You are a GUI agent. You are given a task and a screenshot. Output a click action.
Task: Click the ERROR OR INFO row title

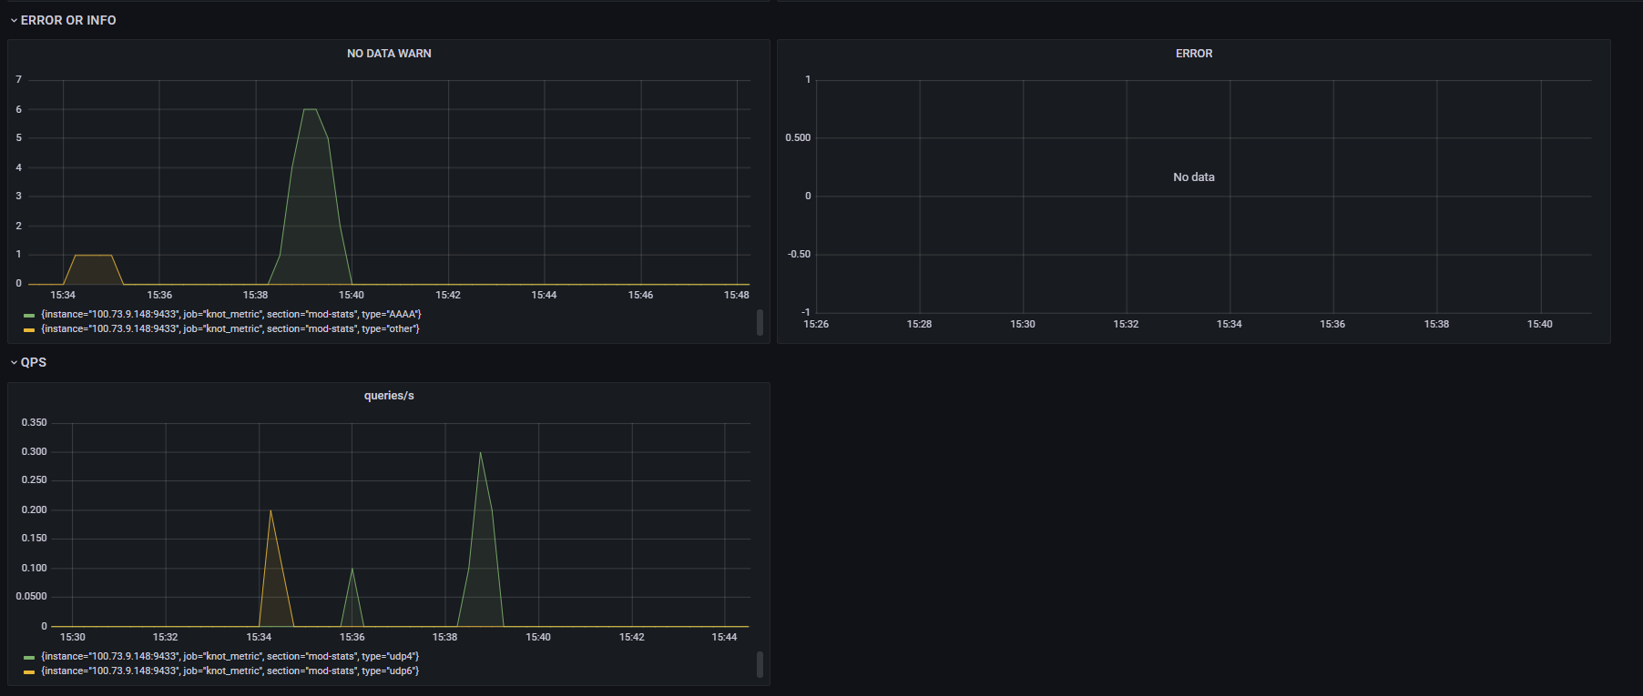[x=68, y=20]
